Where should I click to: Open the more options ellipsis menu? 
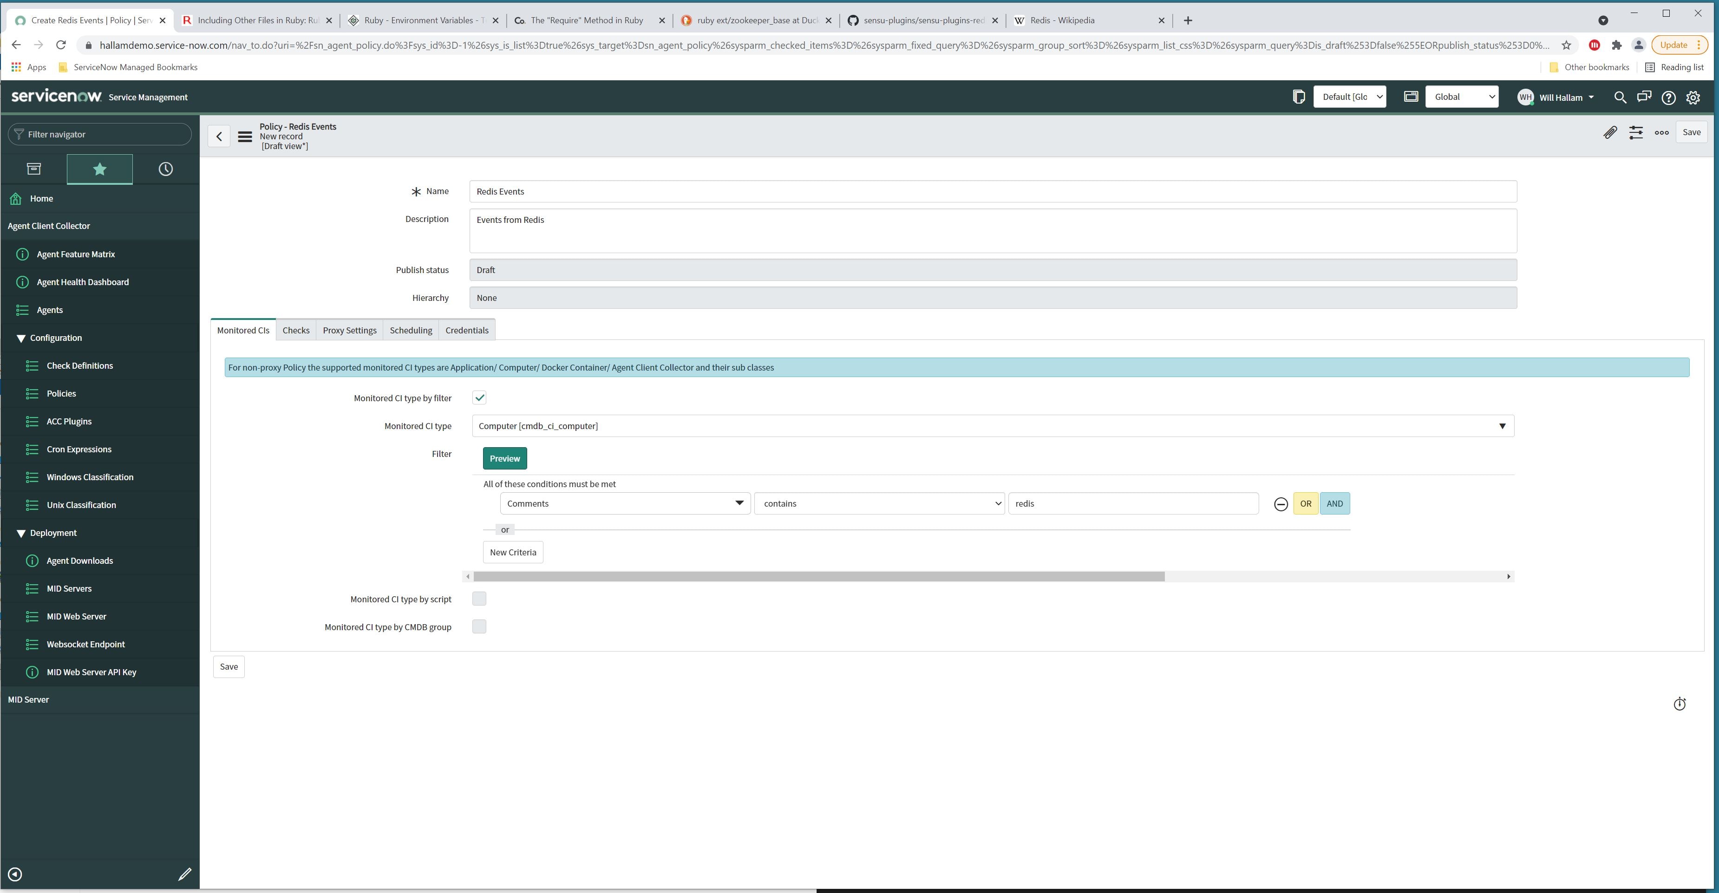tap(1661, 132)
